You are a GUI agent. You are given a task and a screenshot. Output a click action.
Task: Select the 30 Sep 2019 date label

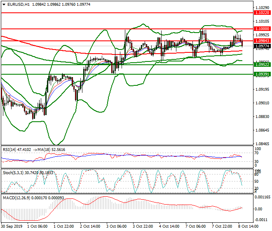12,226
